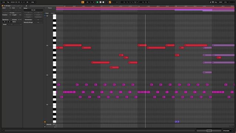The height and width of the screenshot is (133, 236).
Task: Toggle the Scale highlight button beside Fold
Action: tap(53, 13)
